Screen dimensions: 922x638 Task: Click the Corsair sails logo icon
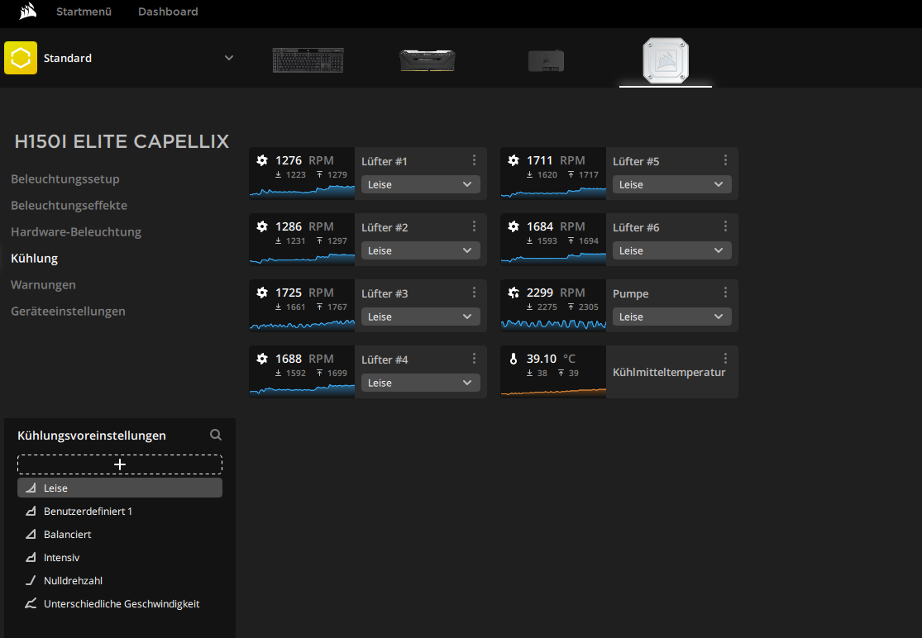coord(27,12)
